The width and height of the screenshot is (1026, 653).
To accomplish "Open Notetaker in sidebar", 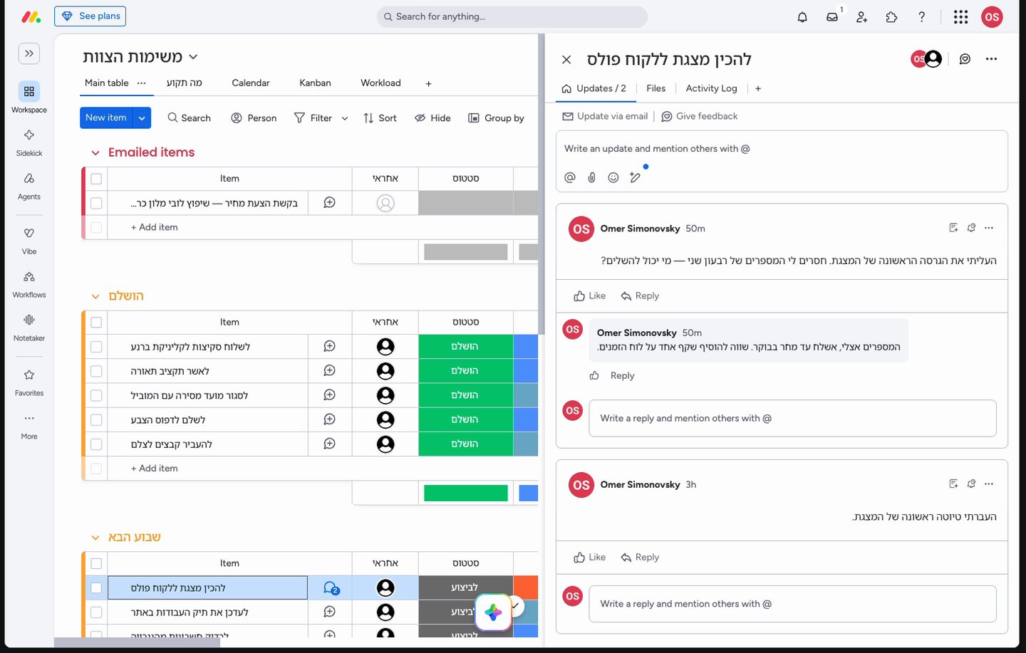I will pos(29,327).
